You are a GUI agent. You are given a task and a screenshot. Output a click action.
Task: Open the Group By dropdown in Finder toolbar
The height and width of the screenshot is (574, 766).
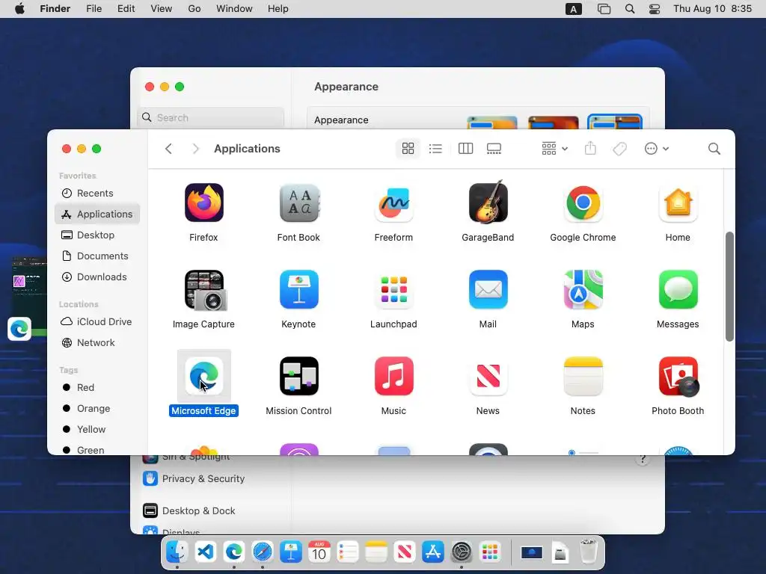554,149
